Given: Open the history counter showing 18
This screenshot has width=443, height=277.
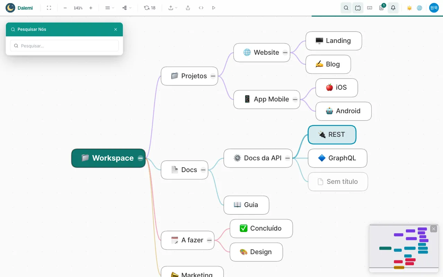Looking at the screenshot, I should coord(150,8).
